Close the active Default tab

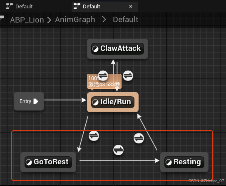(x=131, y=7)
